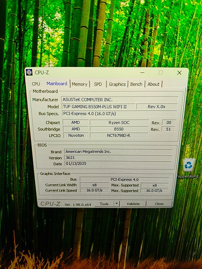Click BIOS version 3621
The height and width of the screenshot is (269, 202).
tap(119, 158)
